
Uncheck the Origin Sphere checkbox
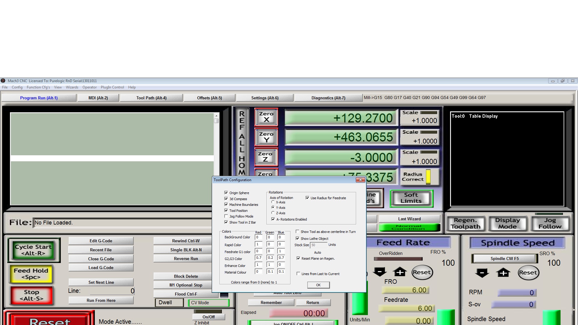coord(226,193)
